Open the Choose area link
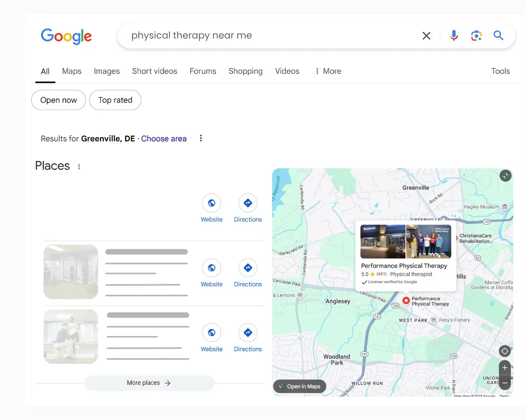 (164, 138)
